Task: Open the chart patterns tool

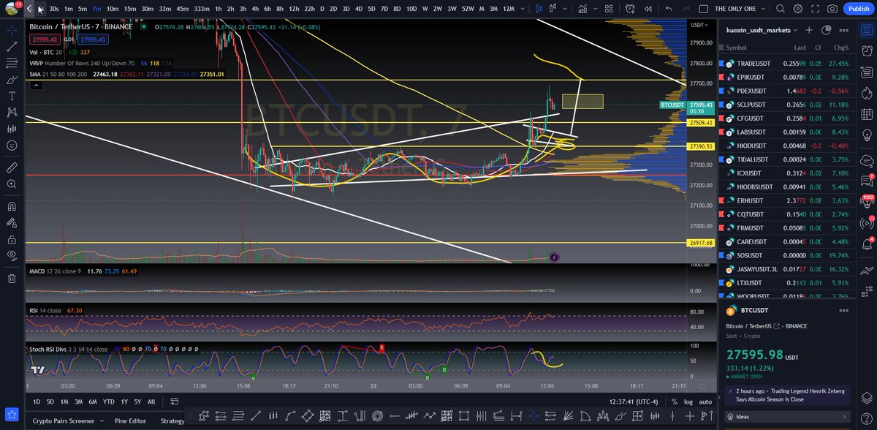Action: tap(12, 113)
